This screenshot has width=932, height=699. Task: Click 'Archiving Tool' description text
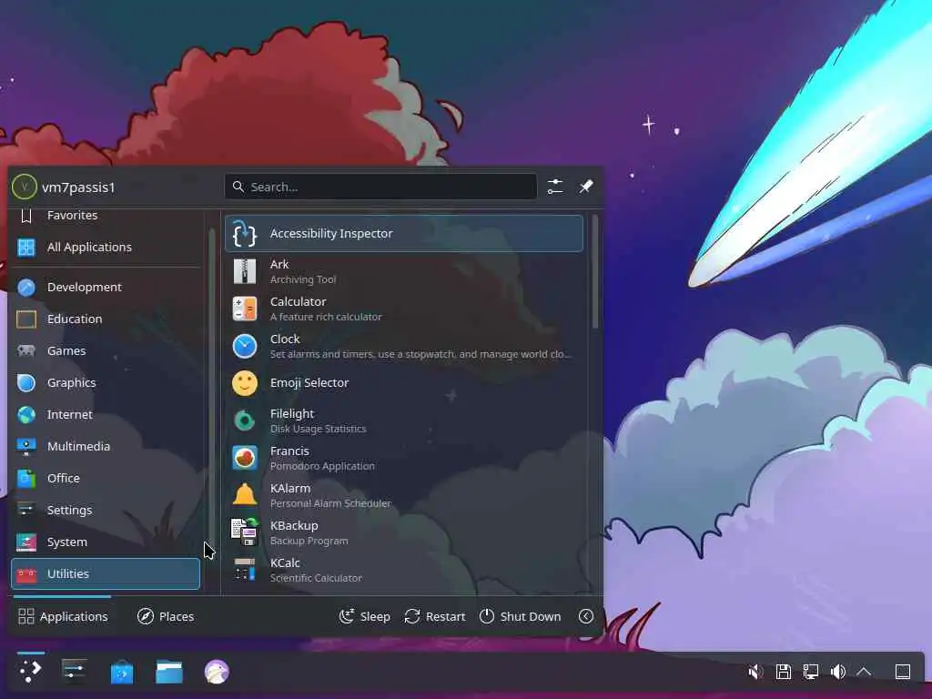coord(303,279)
